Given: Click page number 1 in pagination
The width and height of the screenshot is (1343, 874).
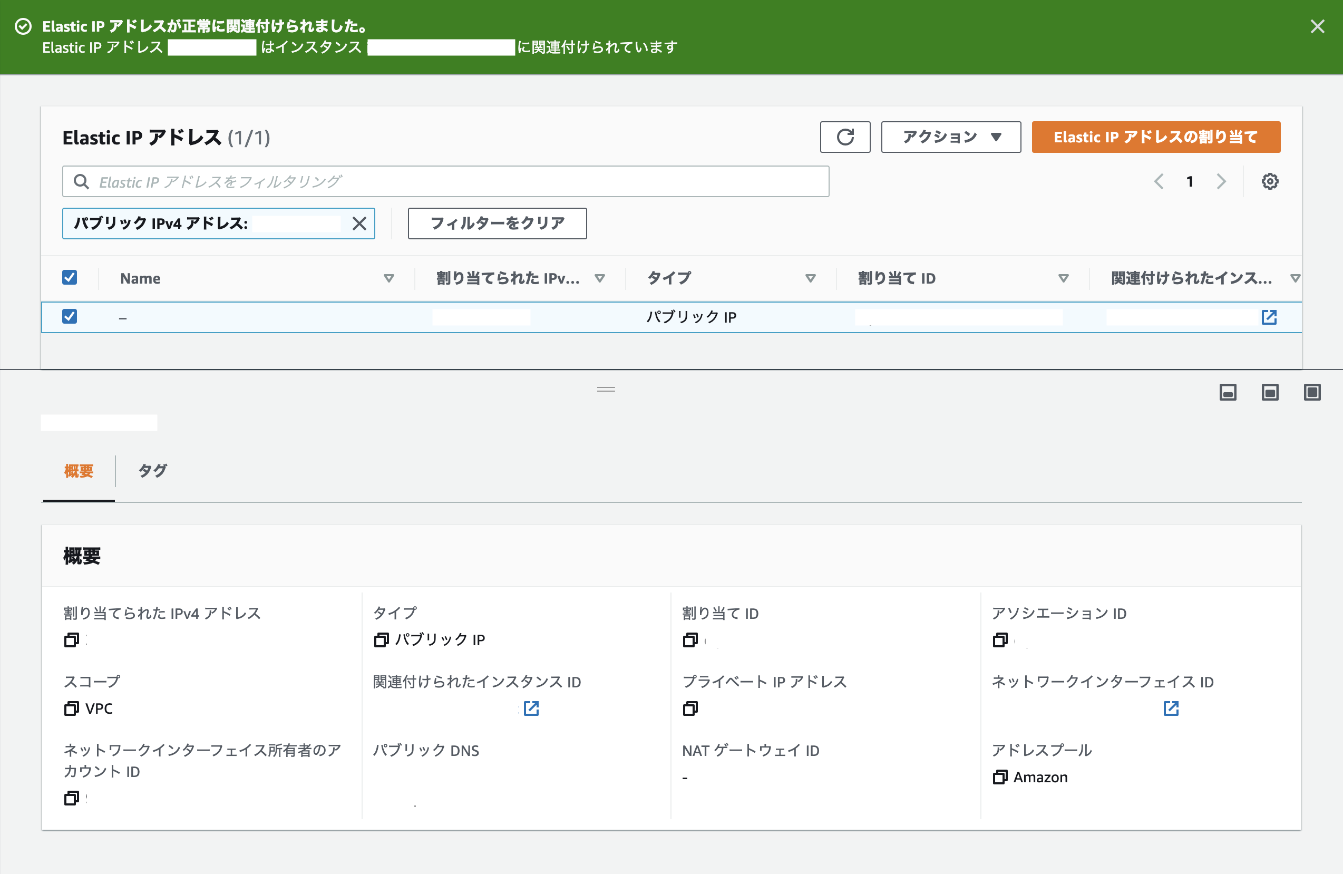Looking at the screenshot, I should [x=1190, y=182].
